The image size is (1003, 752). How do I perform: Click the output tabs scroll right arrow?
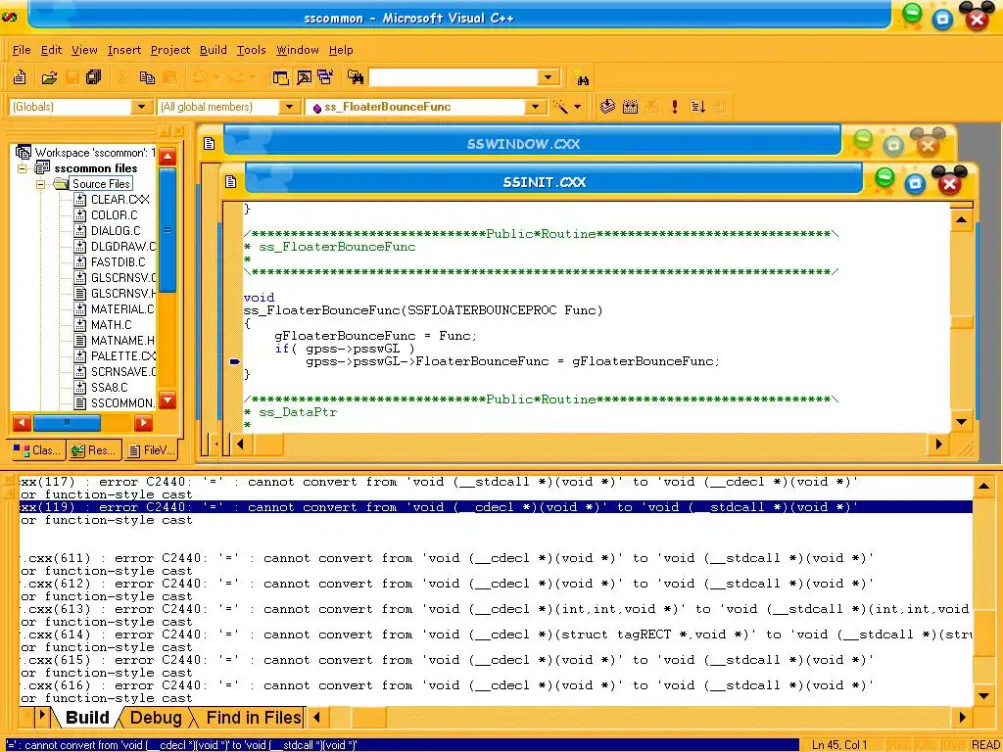[x=42, y=715]
